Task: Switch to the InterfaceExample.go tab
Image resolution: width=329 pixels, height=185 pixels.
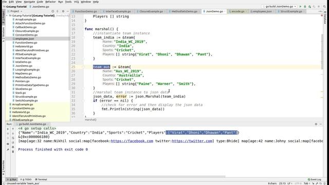Action: click(118, 11)
